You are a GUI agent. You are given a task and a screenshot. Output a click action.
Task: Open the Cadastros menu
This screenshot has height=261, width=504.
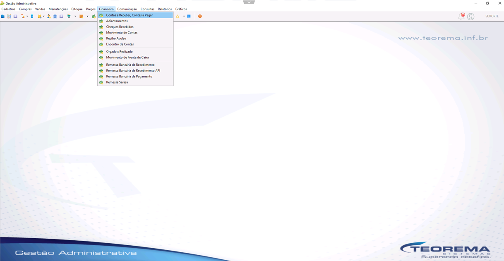(x=8, y=9)
